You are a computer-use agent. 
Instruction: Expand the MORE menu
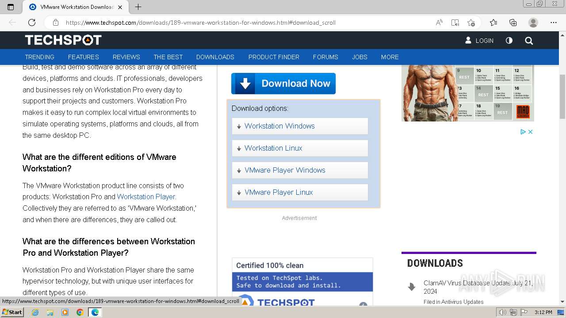(390, 57)
